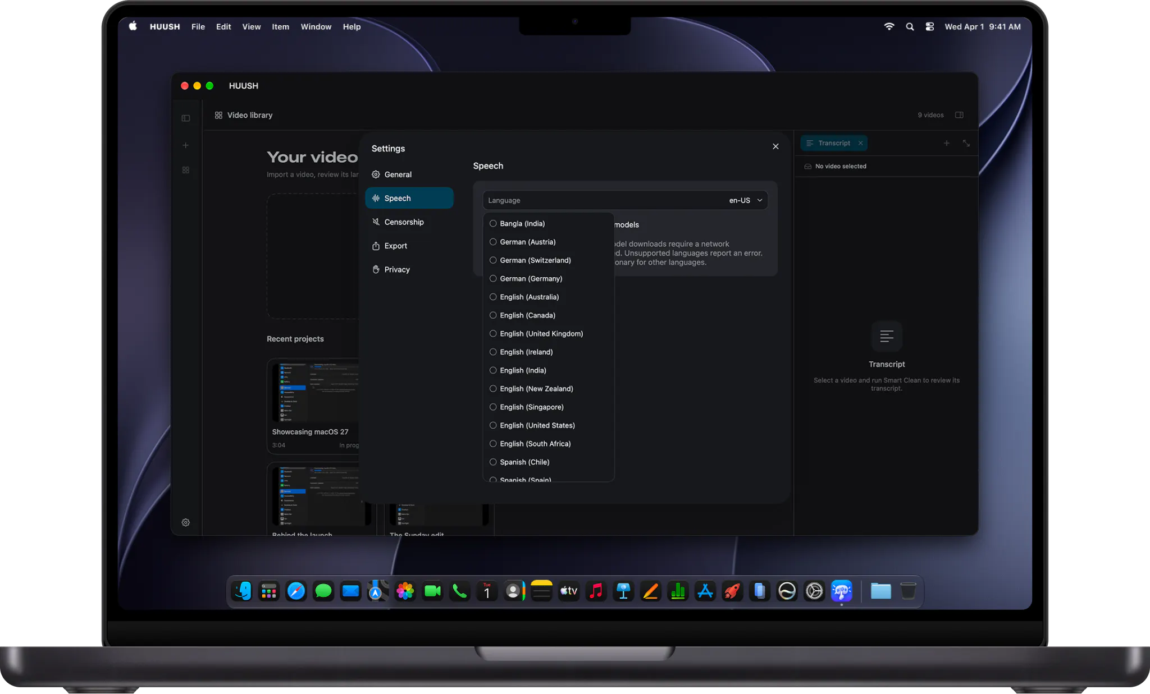Add a new panel tab with plus
This screenshot has height=694, width=1150.
(x=947, y=143)
